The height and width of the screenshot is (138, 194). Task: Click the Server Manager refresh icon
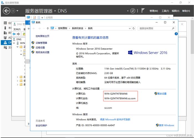133,11
